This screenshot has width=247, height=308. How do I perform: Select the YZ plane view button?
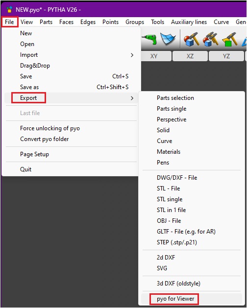(x=226, y=56)
